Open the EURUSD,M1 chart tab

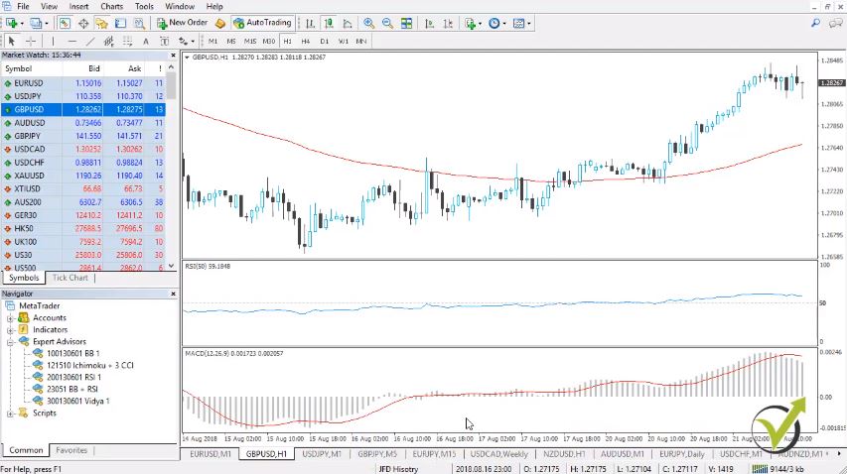coord(211,454)
